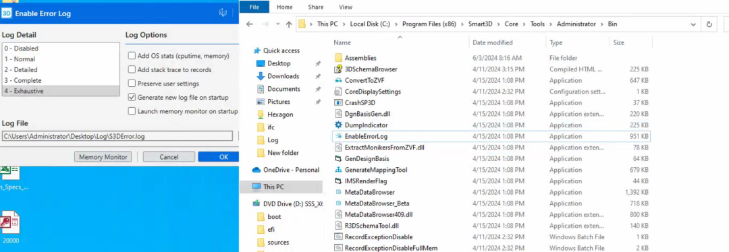Viewport: 729px width, 252px height.
Task: Switch to the View ribbon tab
Action: (x=346, y=7)
